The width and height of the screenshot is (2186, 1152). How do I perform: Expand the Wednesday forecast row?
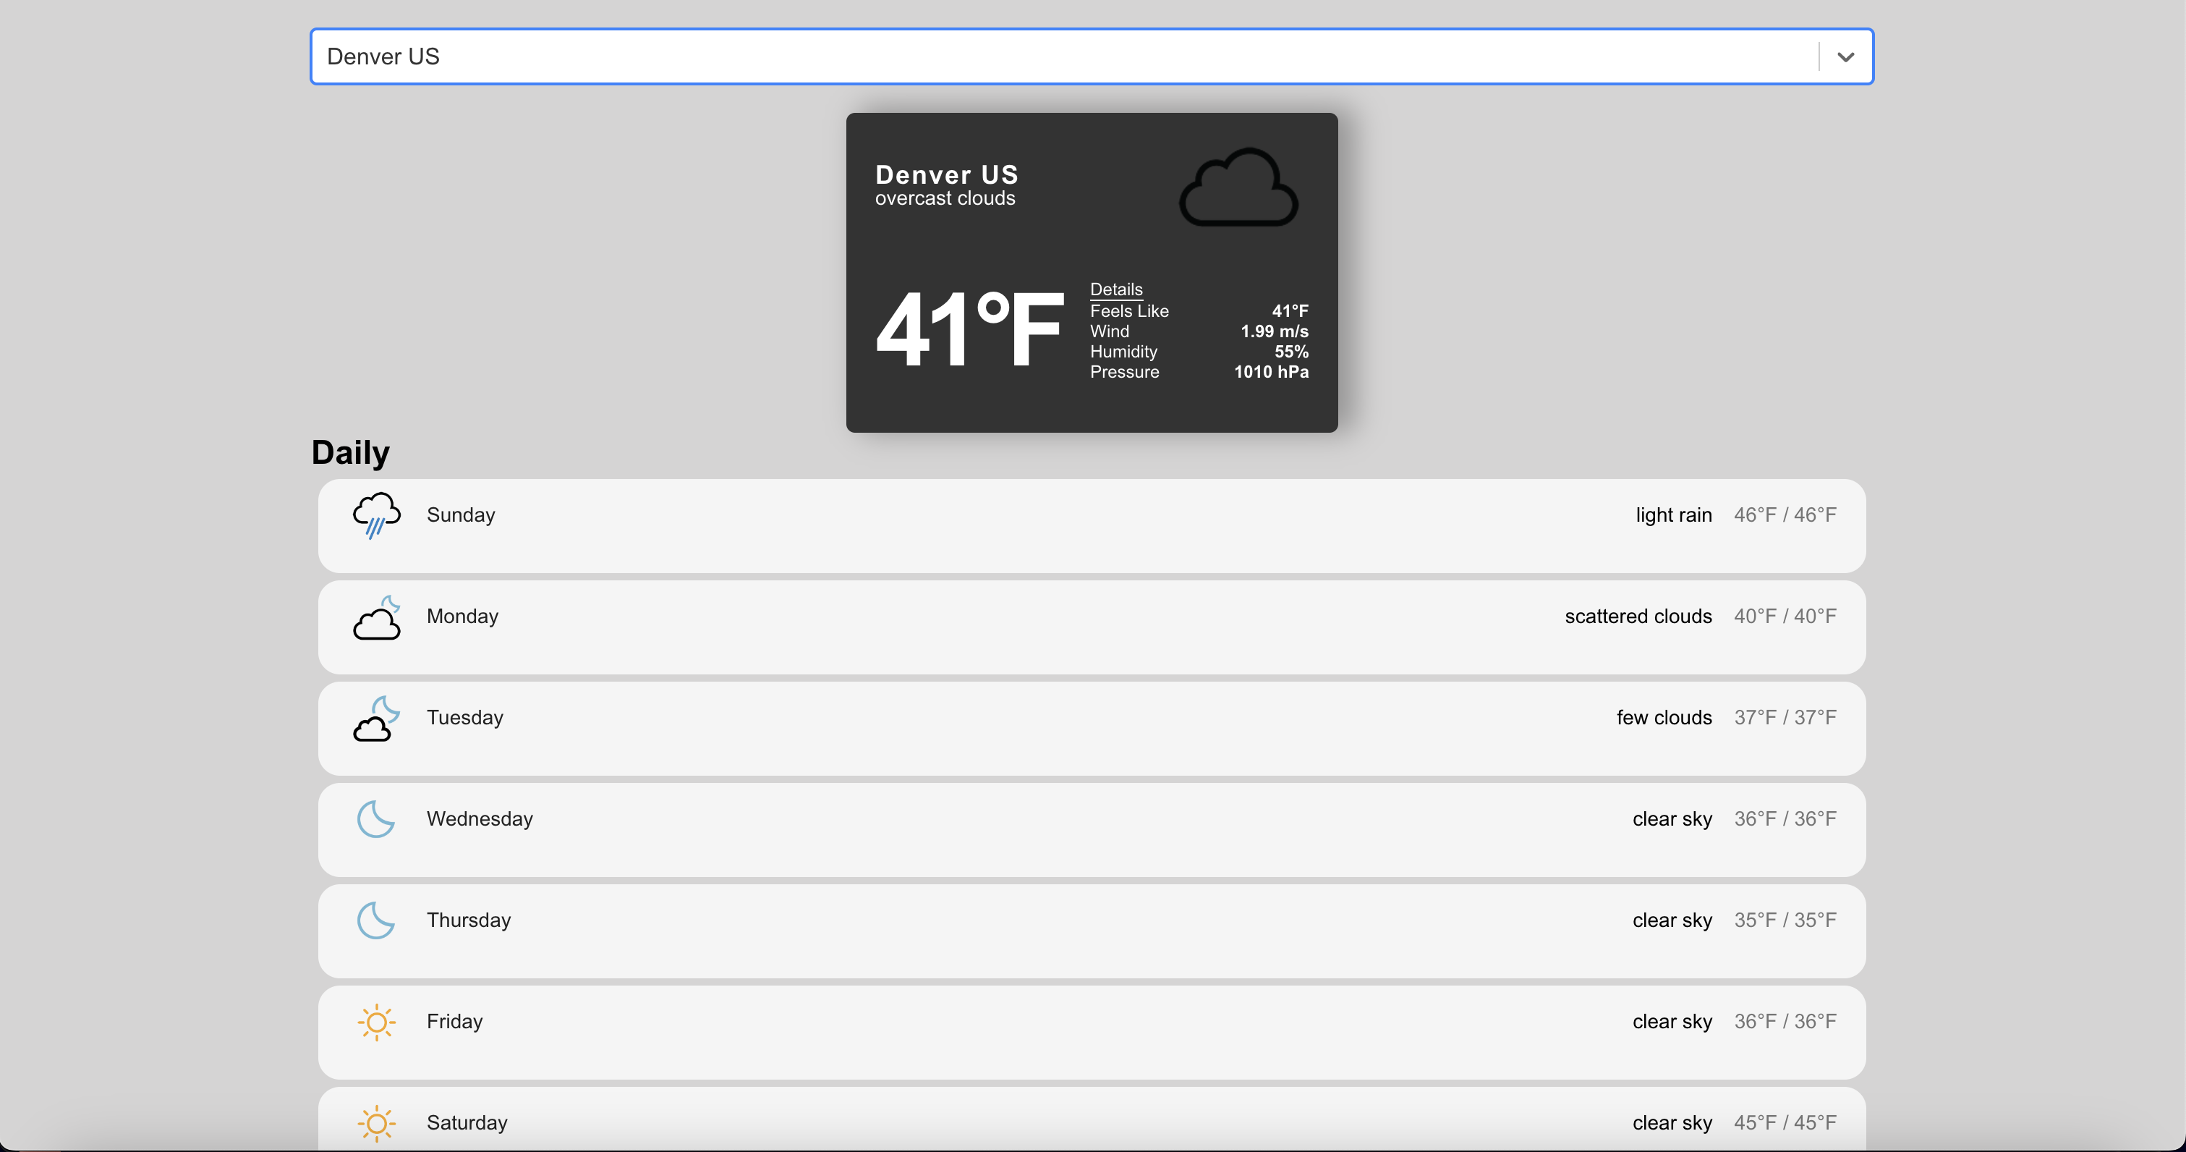click(x=1092, y=829)
